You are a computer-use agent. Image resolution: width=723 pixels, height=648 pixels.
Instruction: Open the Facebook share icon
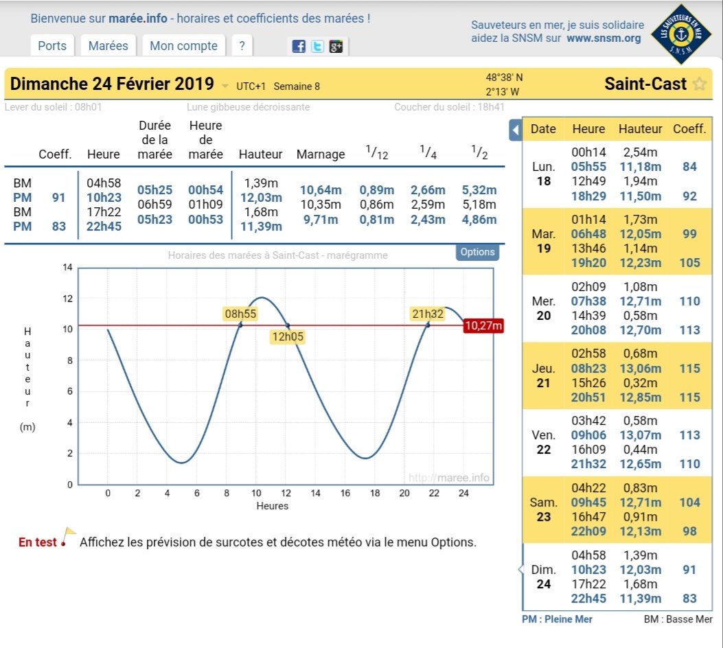(299, 46)
